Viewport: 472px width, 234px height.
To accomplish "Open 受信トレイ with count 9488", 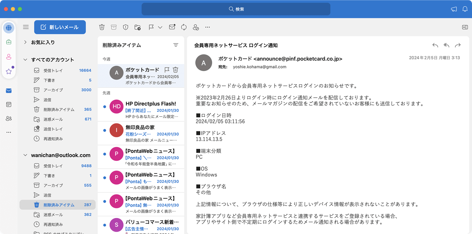I will pyautogui.click(x=58, y=166).
